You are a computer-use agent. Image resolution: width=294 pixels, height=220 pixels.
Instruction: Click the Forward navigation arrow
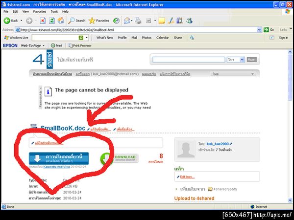29,21
